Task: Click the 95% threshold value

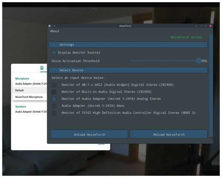Action: click(204, 61)
